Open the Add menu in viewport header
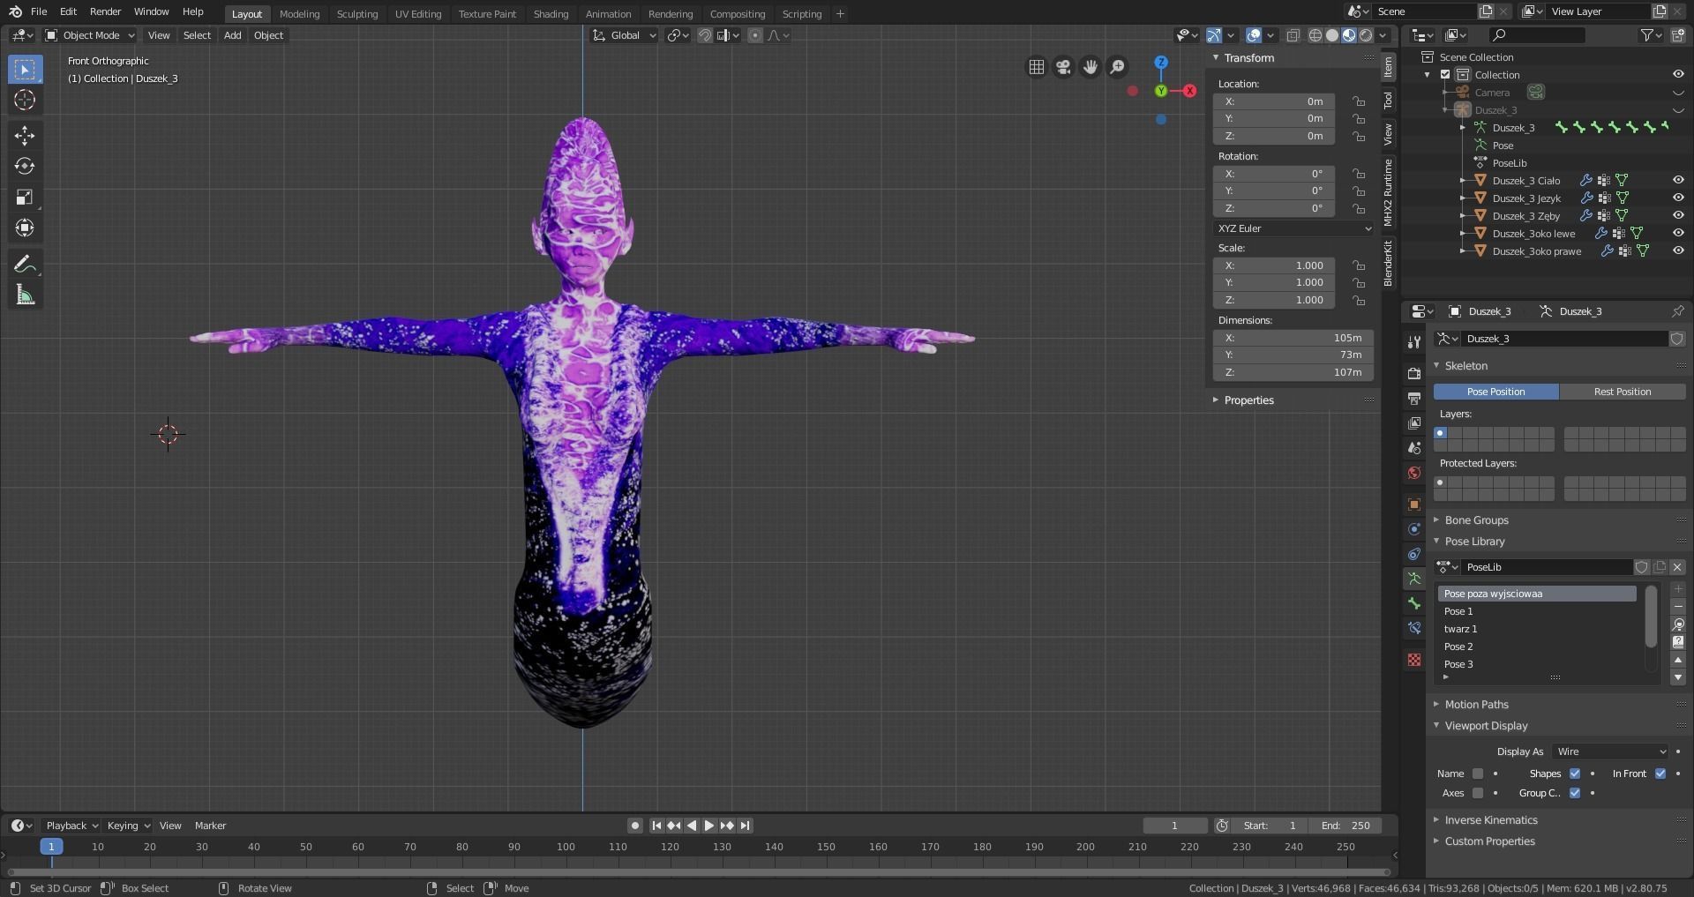 pyautogui.click(x=232, y=35)
